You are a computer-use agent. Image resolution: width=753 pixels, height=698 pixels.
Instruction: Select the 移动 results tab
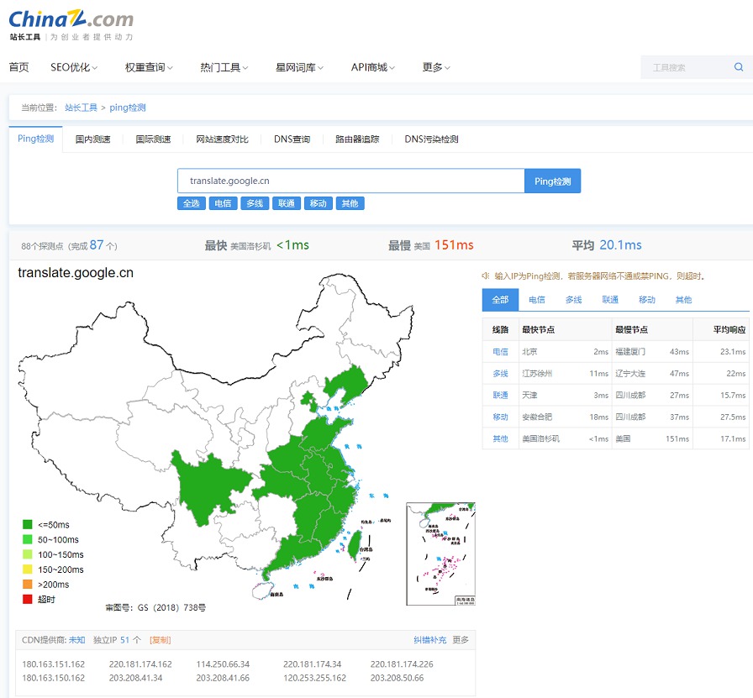pos(647,300)
